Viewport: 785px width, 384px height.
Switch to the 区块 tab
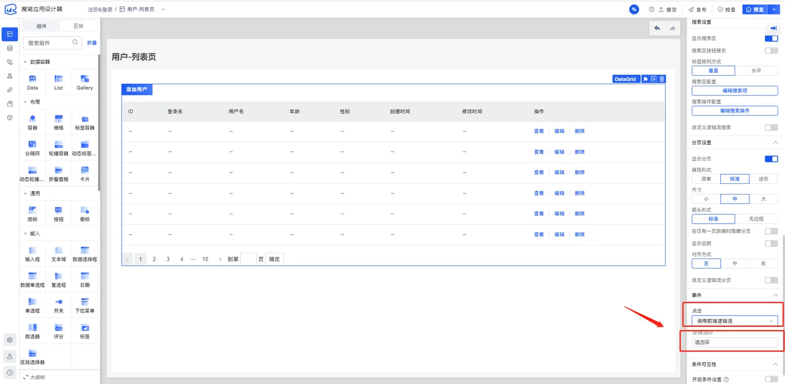[x=78, y=26]
